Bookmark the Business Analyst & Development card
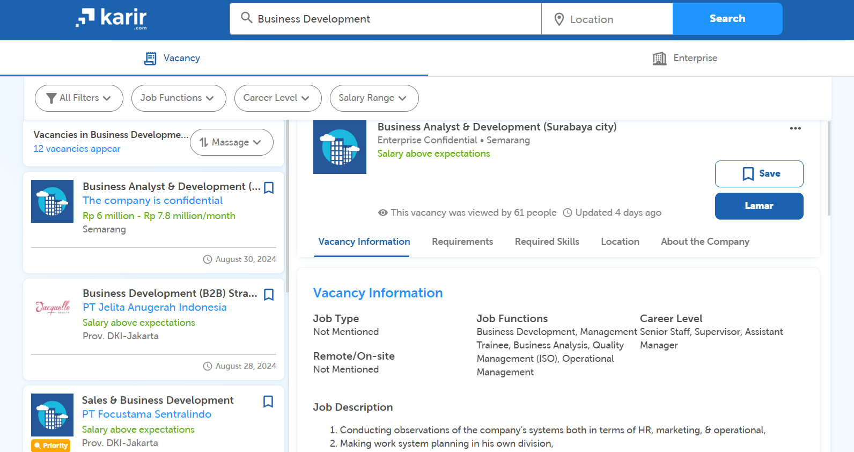This screenshot has width=854, height=452. click(x=269, y=188)
